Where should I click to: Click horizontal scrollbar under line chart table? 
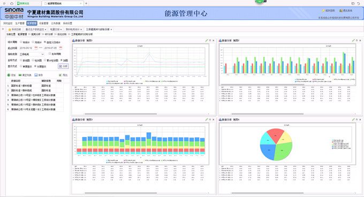121,114
